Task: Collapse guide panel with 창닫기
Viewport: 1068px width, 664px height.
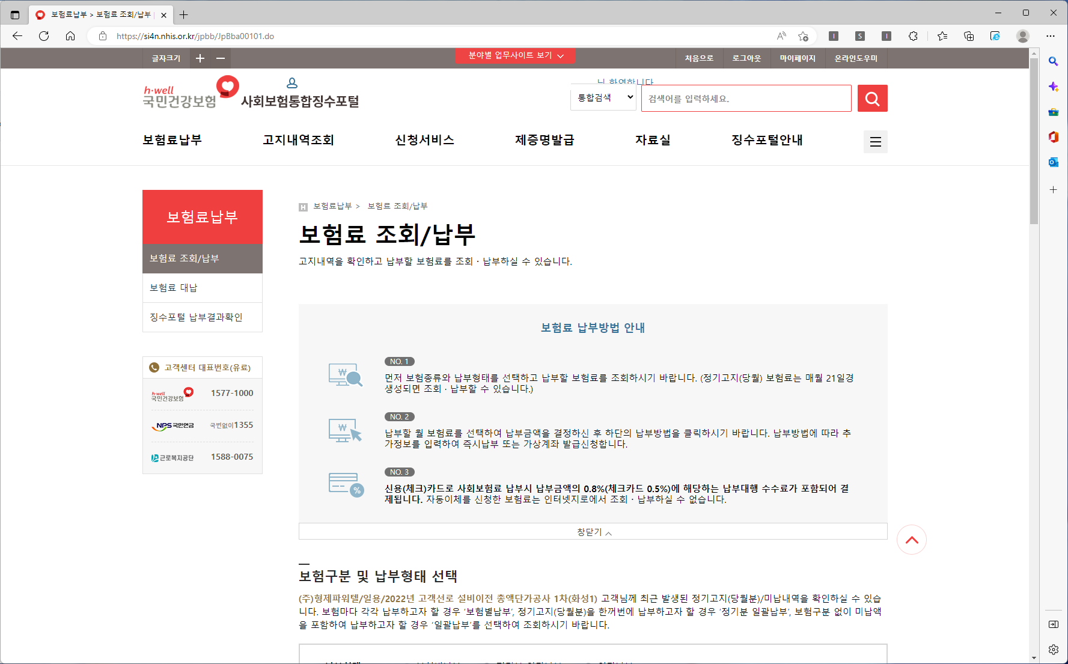Action: click(x=593, y=532)
